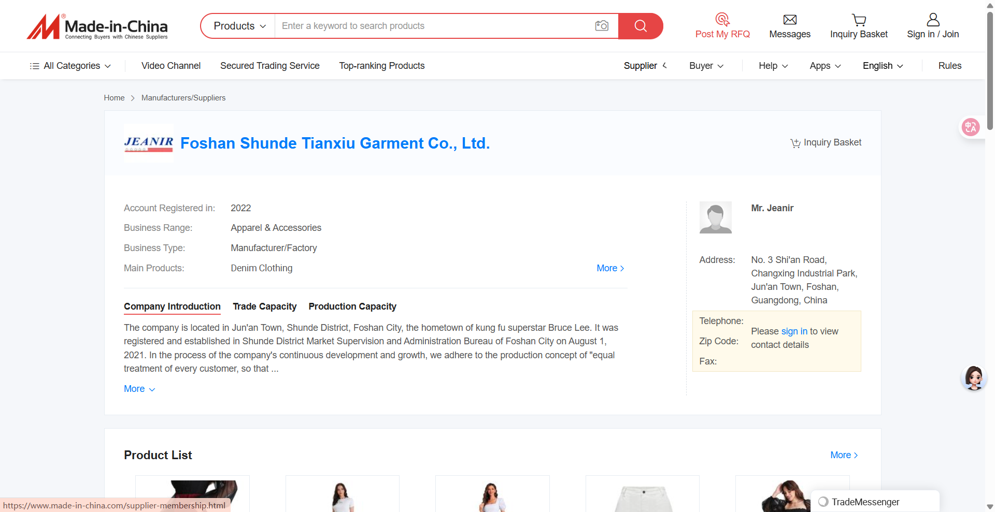Click the pink translate floating icon
This screenshot has height=512, width=995.
(x=970, y=127)
